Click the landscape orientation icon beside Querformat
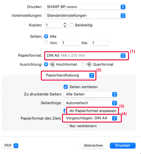 pos(89,64)
